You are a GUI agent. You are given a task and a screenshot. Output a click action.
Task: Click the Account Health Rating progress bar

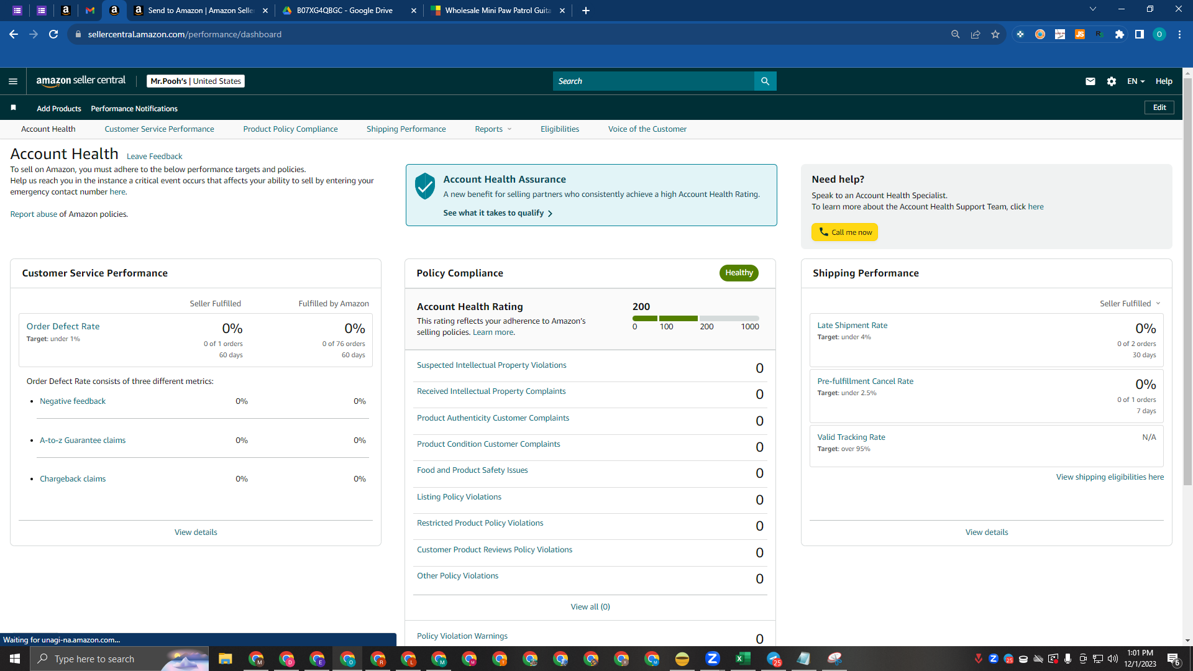click(x=696, y=318)
